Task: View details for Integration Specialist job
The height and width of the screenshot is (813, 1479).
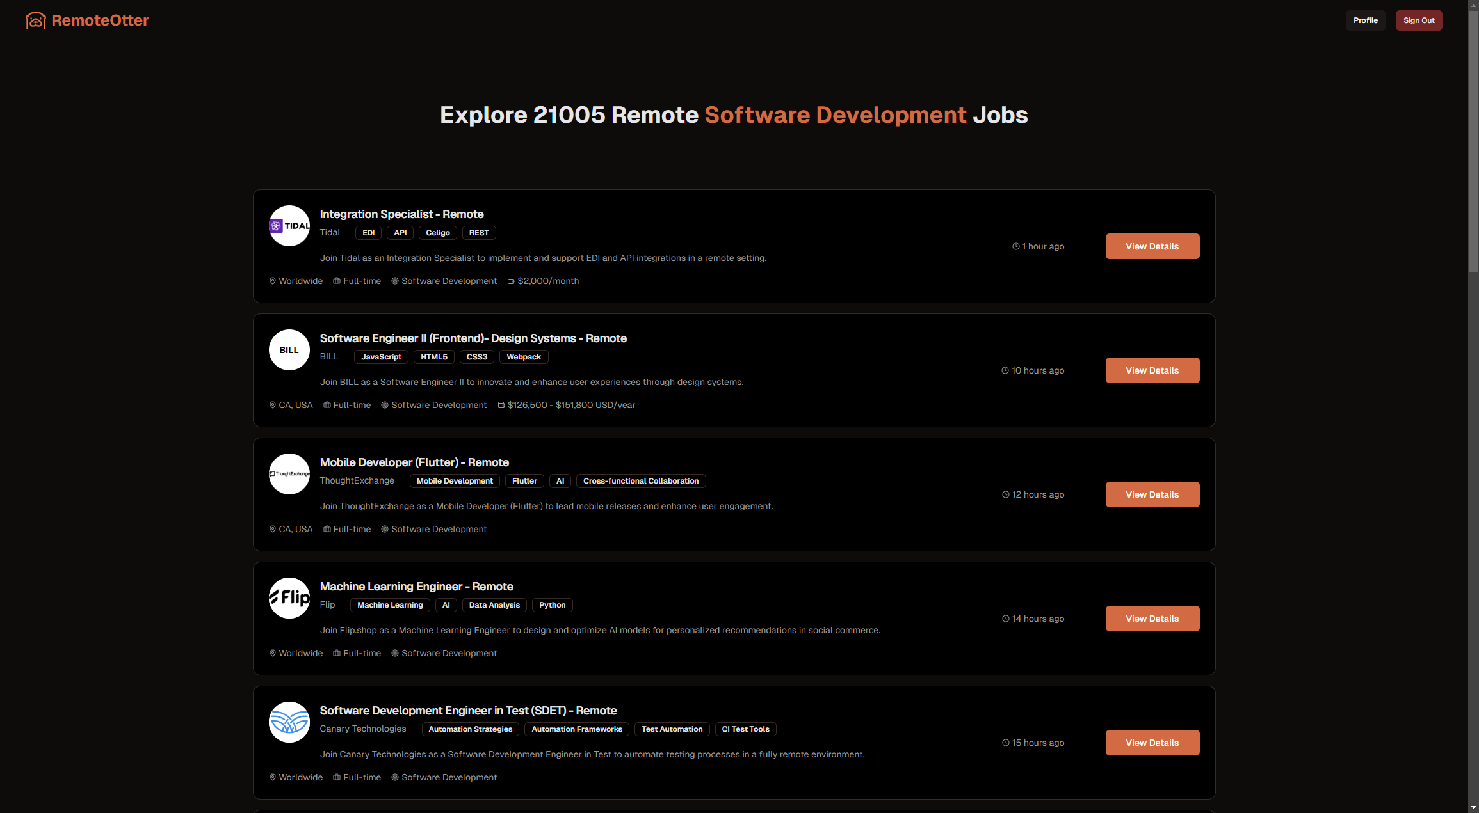Action: pos(1152,246)
